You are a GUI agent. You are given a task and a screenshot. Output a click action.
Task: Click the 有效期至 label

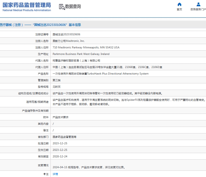pyautogui.click(x=43, y=157)
